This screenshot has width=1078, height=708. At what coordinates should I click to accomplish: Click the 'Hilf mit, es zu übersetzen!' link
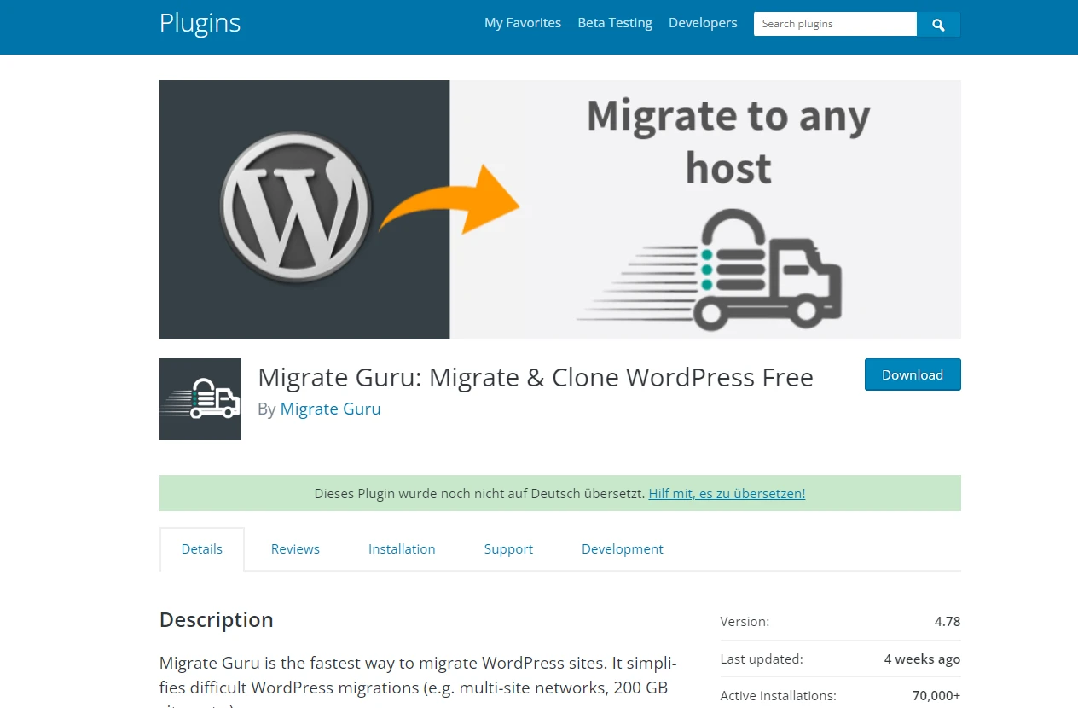point(727,493)
